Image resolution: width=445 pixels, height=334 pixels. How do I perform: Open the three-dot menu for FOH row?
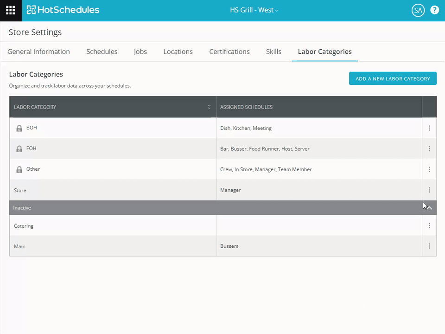pos(429,148)
